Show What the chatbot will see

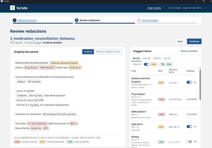click(108, 52)
